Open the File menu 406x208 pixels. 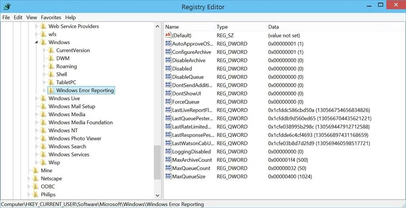pyautogui.click(x=6, y=17)
